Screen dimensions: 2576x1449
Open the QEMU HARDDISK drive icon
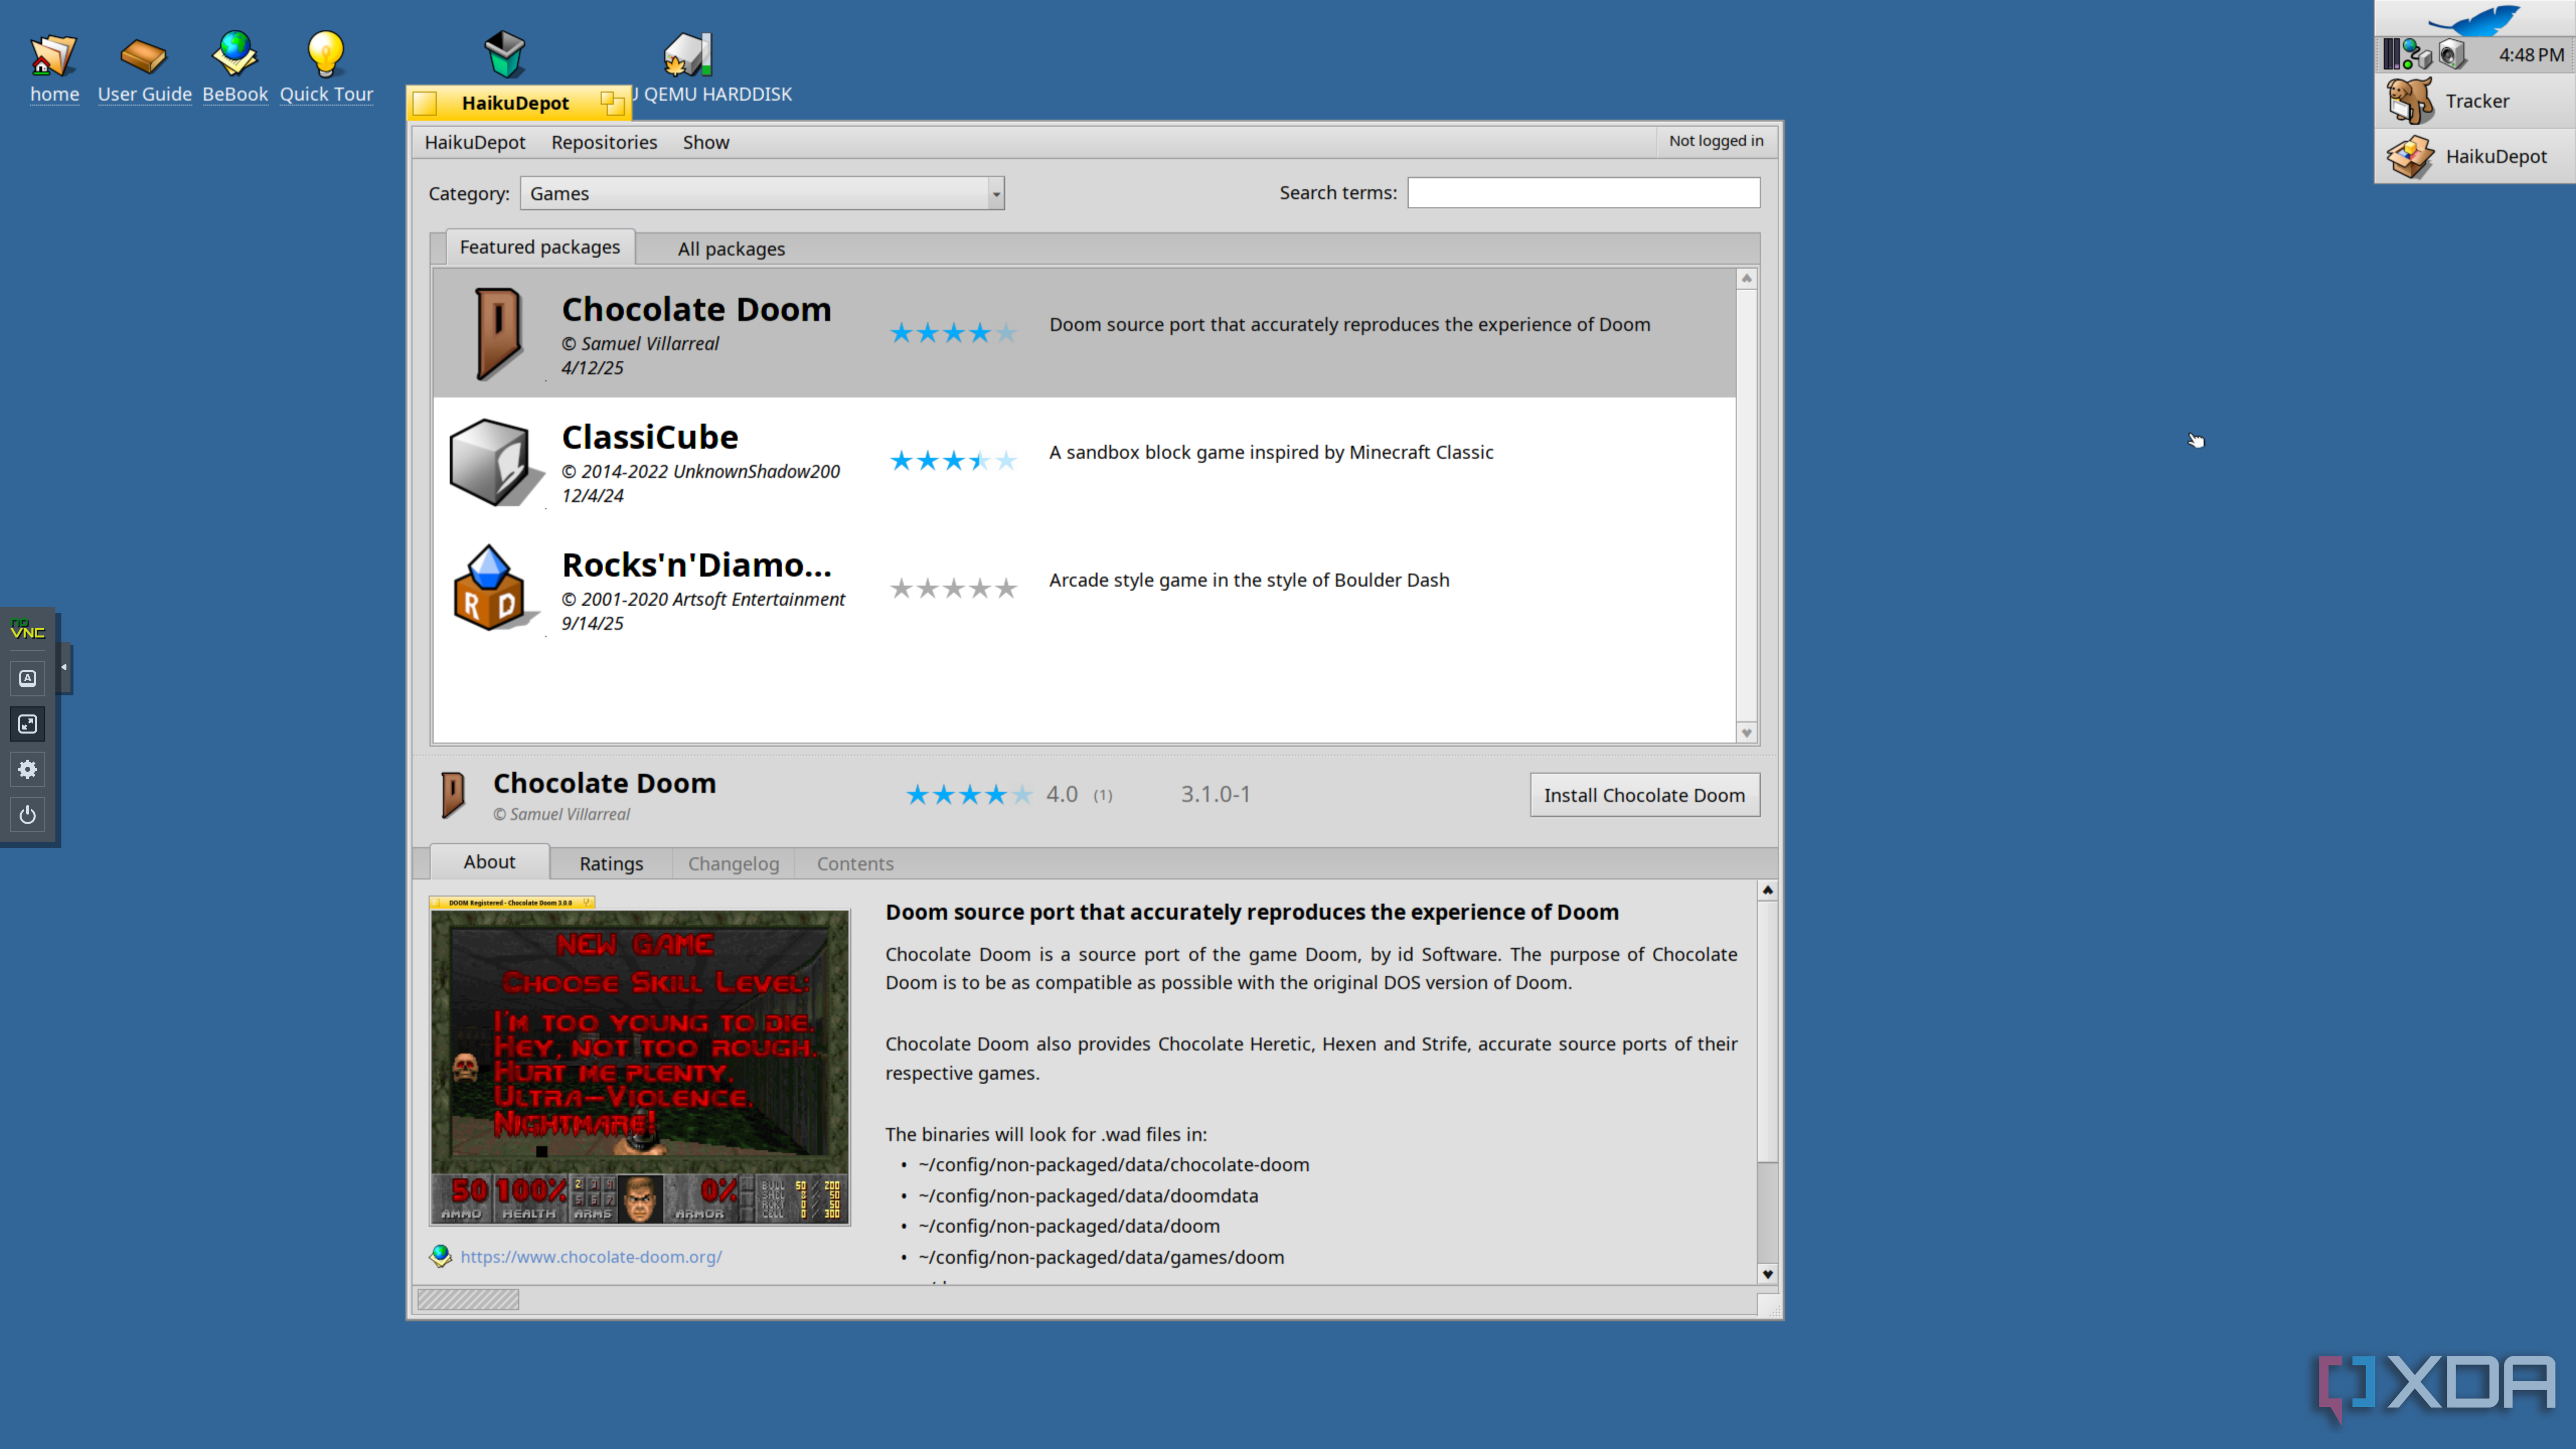[x=688, y=54]
